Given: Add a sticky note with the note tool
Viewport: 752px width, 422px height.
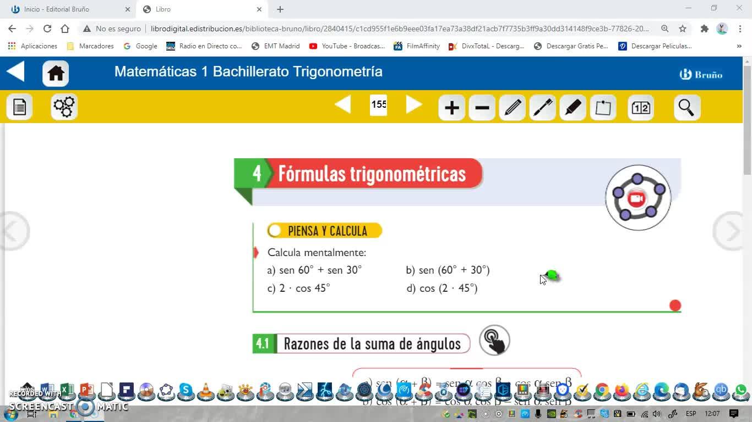Looking at the screenshot, I should 603,107.
